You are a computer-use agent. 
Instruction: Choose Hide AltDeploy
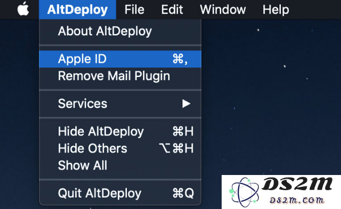[120, 131]
